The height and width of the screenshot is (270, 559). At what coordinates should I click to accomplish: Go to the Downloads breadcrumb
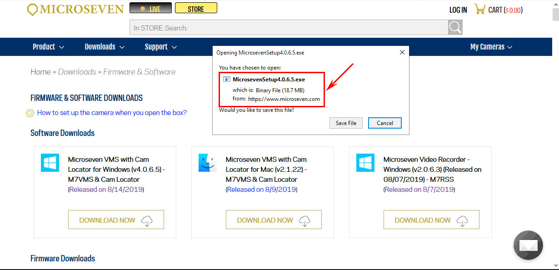point(77,72)
